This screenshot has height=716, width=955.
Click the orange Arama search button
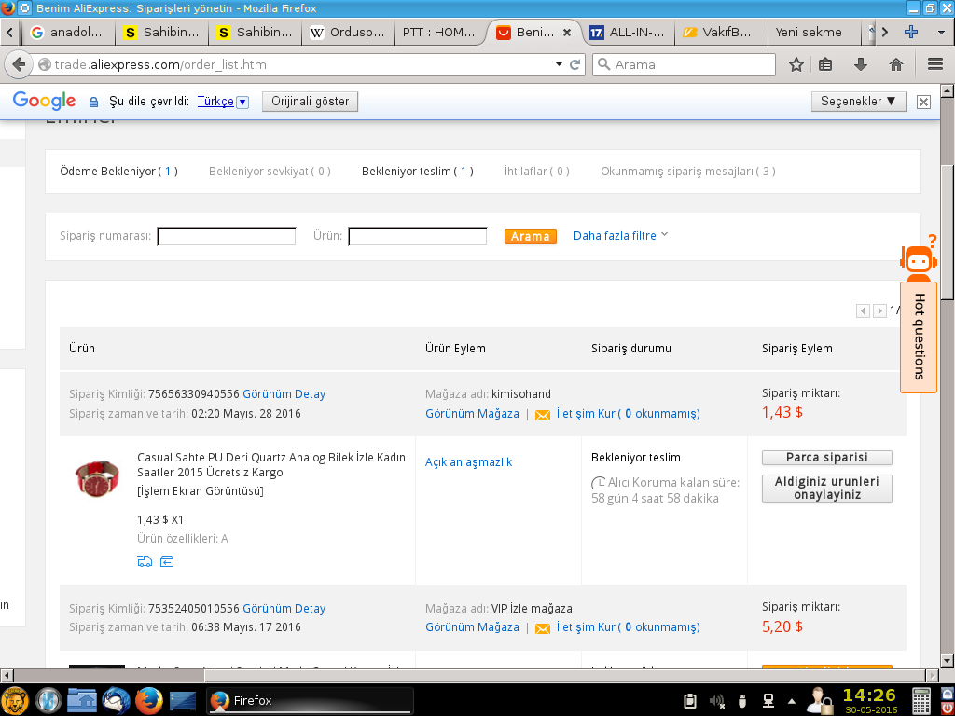(x=531, y=236)
